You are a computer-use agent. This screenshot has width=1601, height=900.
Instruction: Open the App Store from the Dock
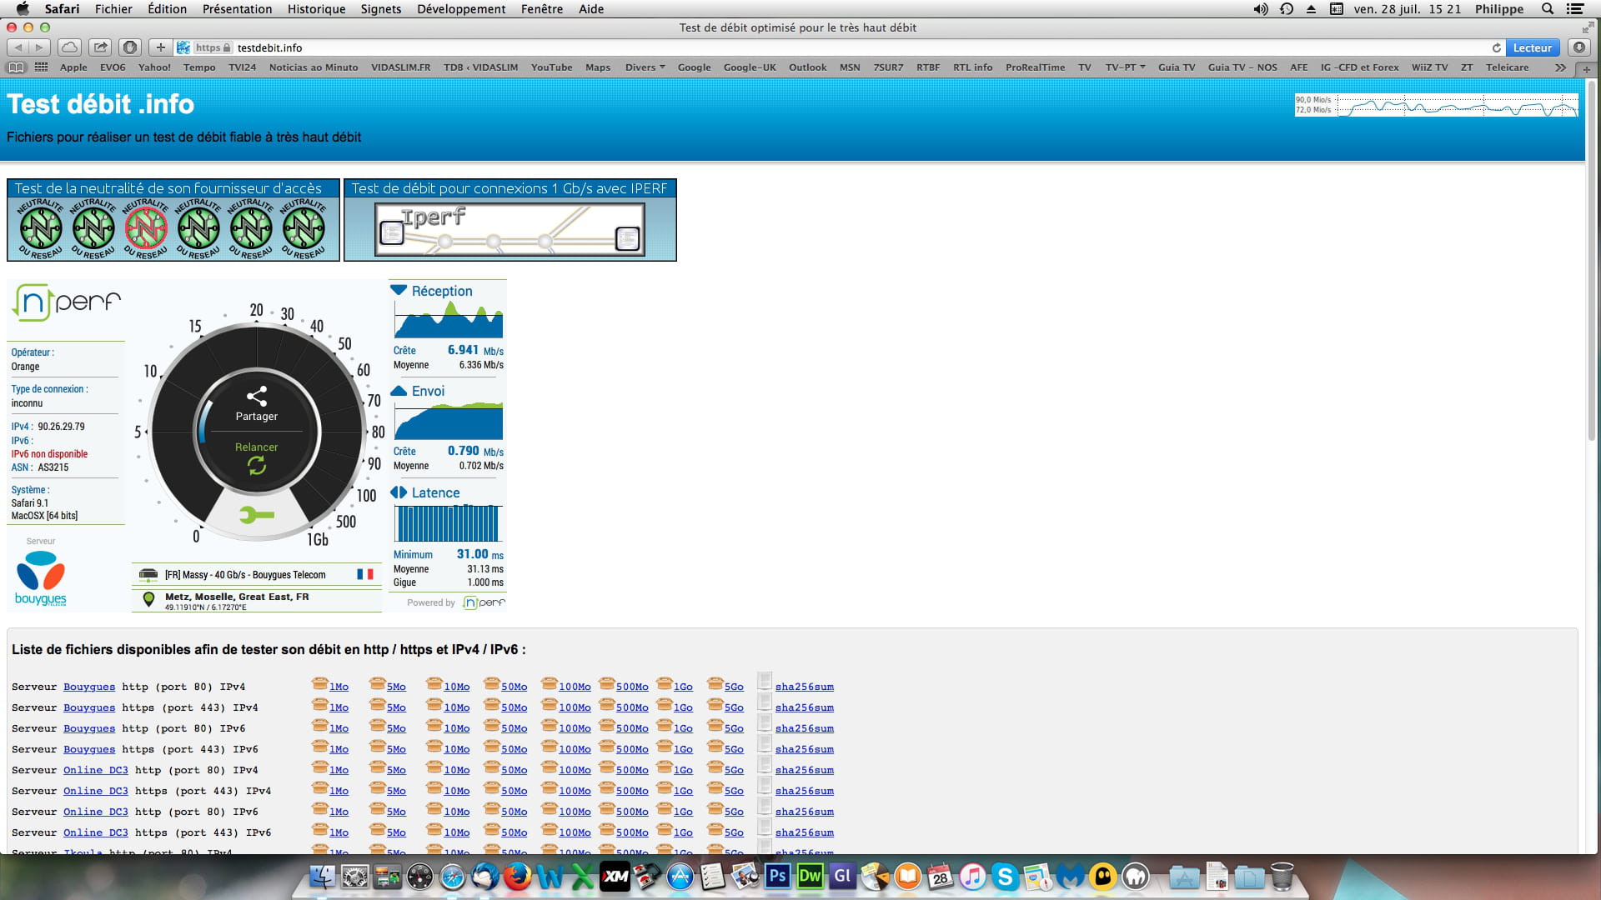click(680, 877)
